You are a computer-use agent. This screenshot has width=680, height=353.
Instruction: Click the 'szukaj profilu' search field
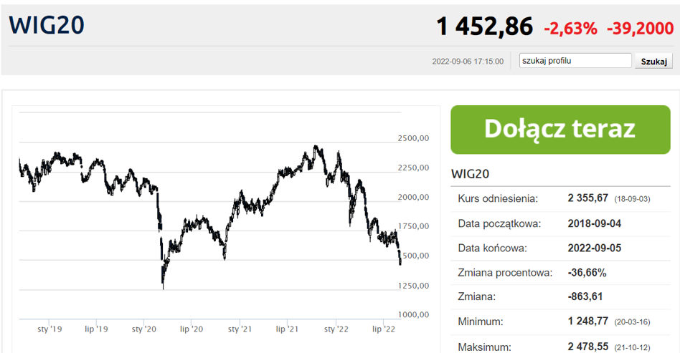click(x=575, y=61)
